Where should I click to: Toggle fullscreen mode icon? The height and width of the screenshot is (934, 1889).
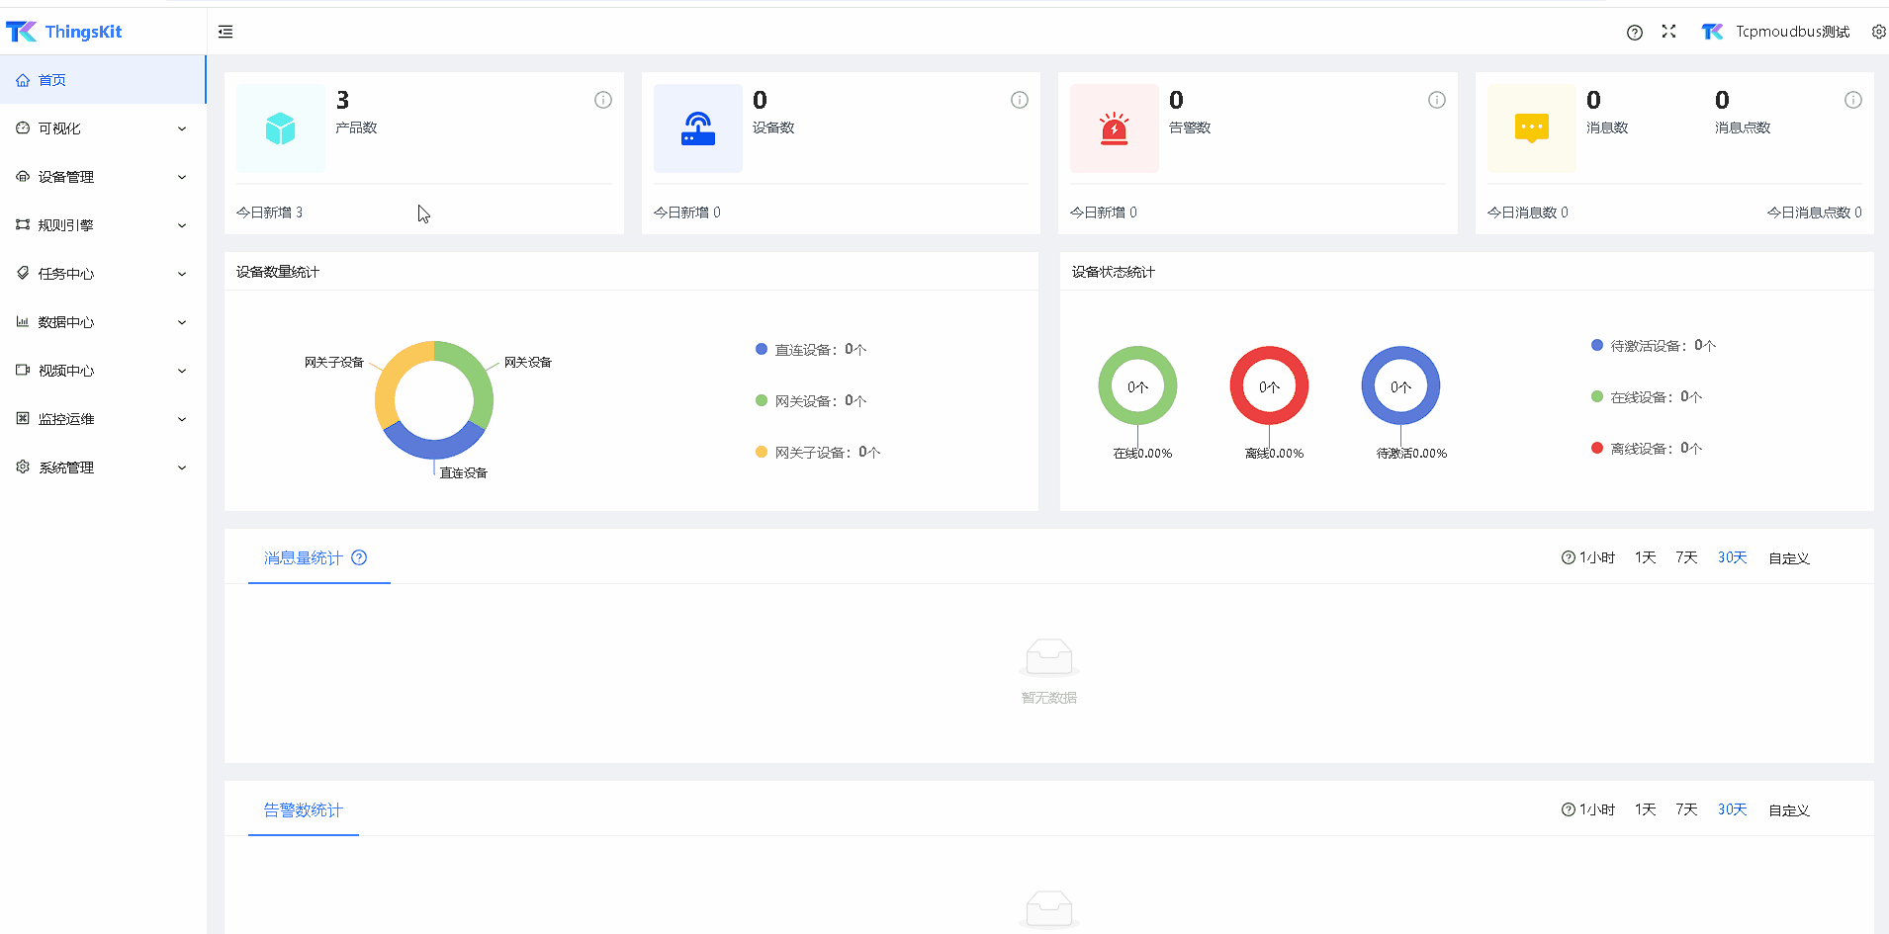tap(1668, 32)
